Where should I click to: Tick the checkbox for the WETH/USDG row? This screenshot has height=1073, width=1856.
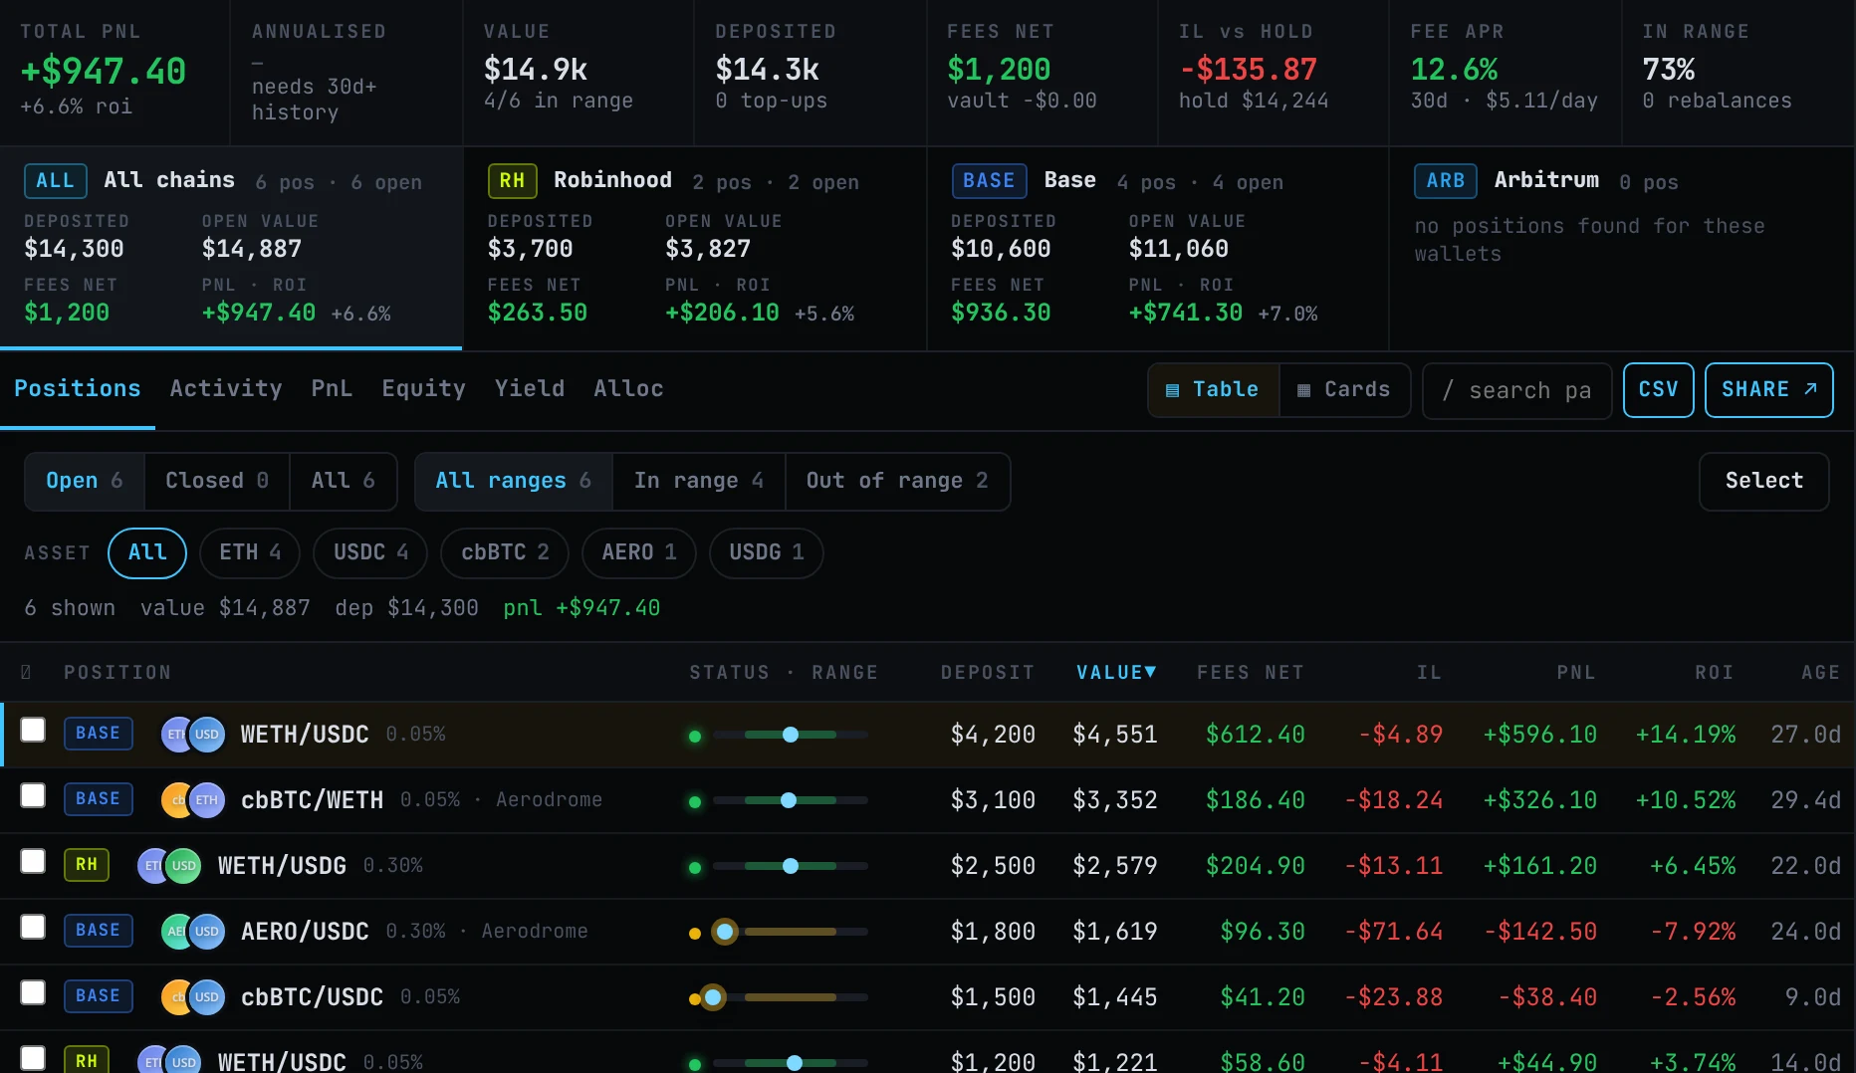pos(33,861)
